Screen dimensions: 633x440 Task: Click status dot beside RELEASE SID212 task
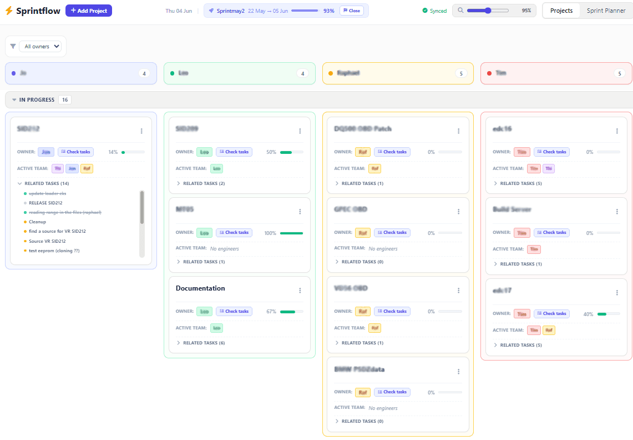pos(25,203)
